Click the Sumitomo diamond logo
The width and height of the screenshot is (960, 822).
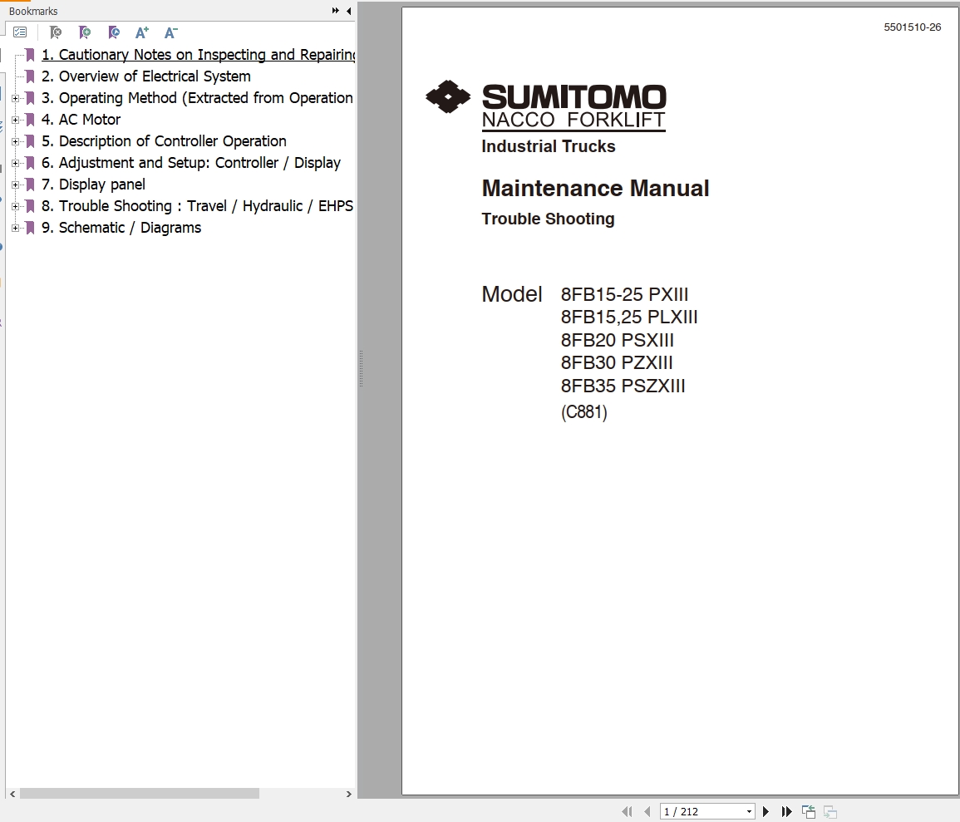(x=448, y=96)
